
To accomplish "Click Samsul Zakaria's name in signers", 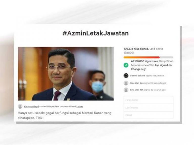I will point(138,76).
